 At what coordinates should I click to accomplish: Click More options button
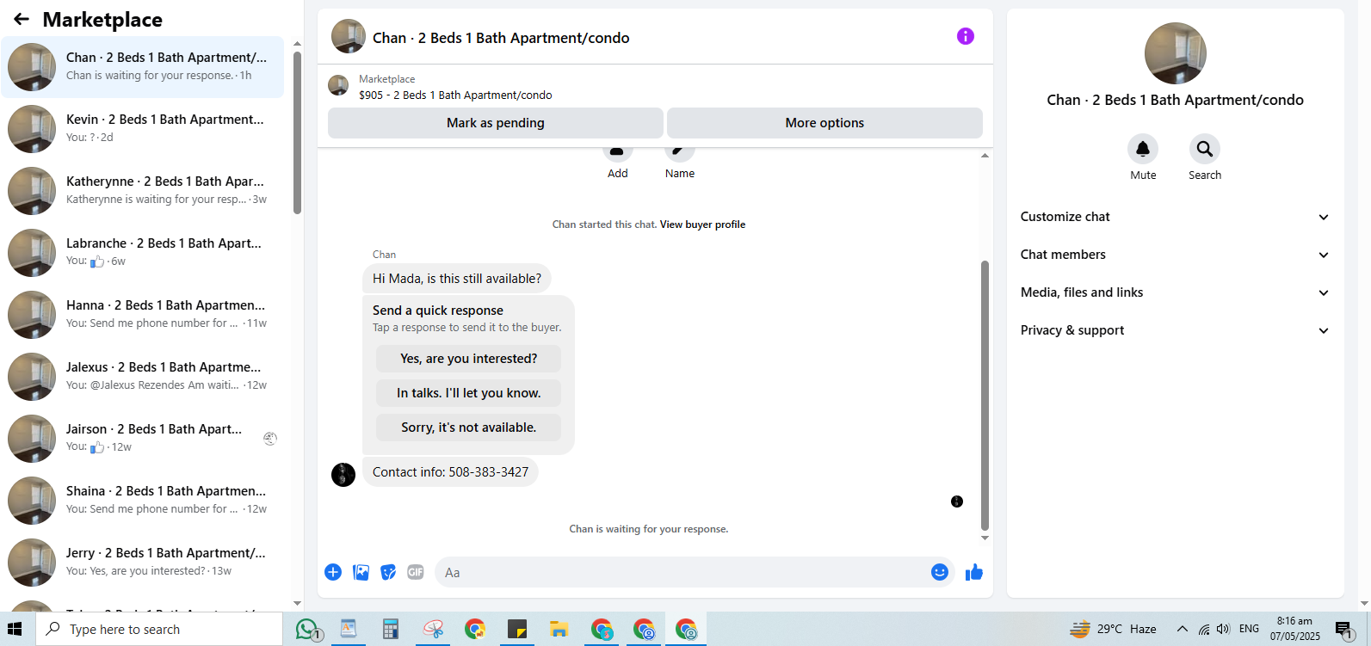pyautogui.click(x=824, y=123)
